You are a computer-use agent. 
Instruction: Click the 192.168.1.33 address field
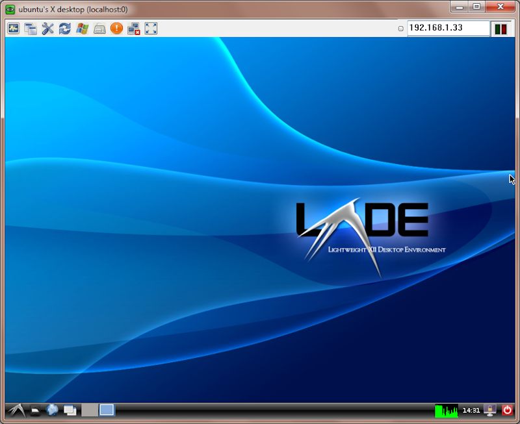(448, 28)
